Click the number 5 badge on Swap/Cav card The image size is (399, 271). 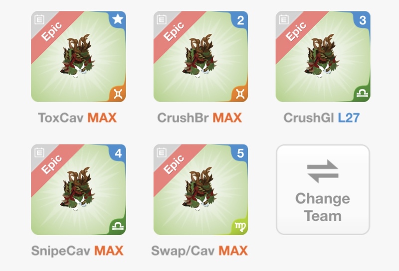[240, 153]
